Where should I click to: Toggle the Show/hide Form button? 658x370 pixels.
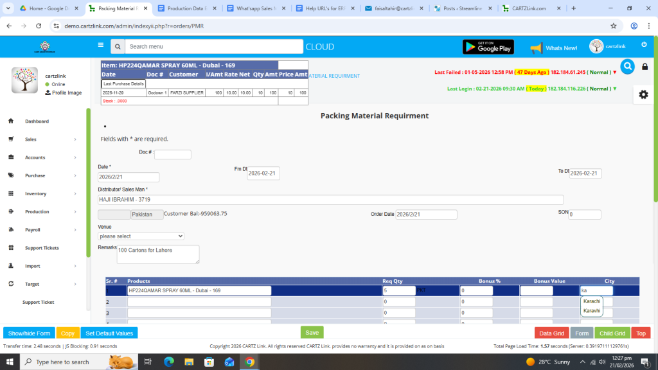point(29,333)
